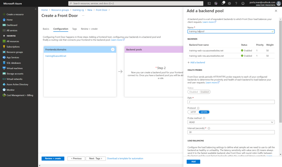The image size is (282, 167).
Task: Open the Probe method dropdown
Action: pos(231,122)
